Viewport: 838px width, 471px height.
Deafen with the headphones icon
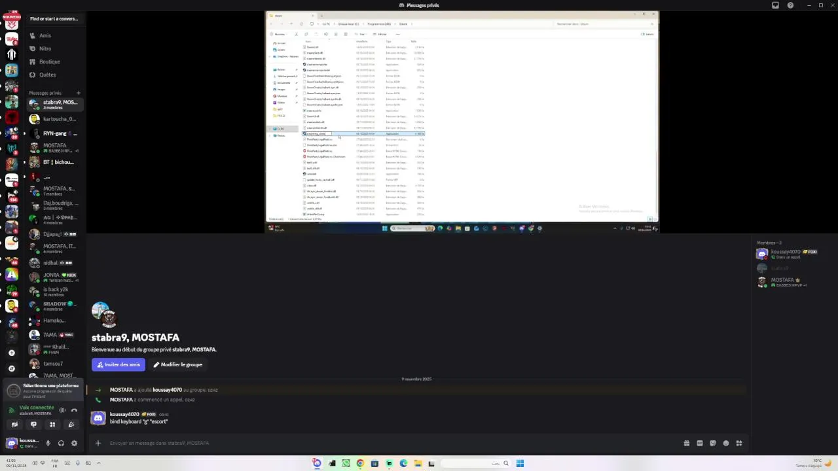61,443
